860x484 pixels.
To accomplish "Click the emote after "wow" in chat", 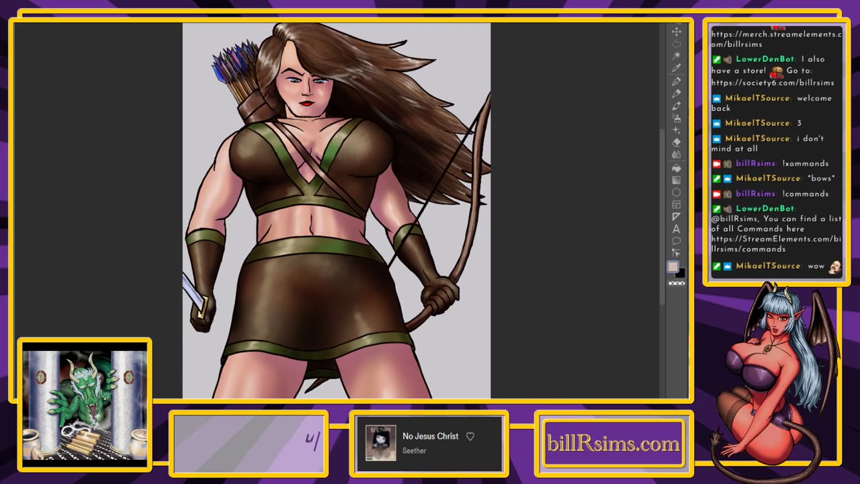I will click(x=835, y=267).
